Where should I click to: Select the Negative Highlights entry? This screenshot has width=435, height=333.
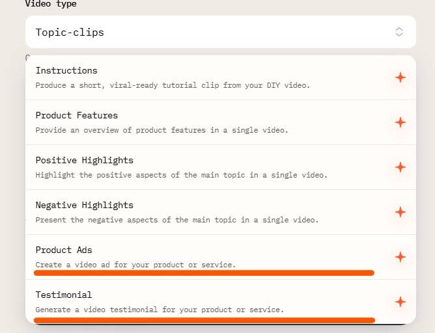[x=84, y=205]
